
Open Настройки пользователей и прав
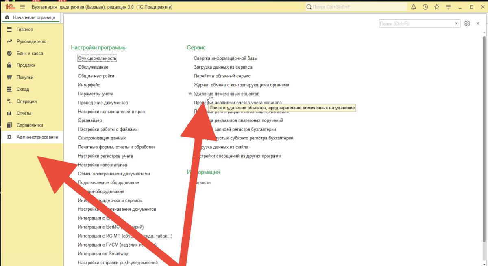[111, 112]
